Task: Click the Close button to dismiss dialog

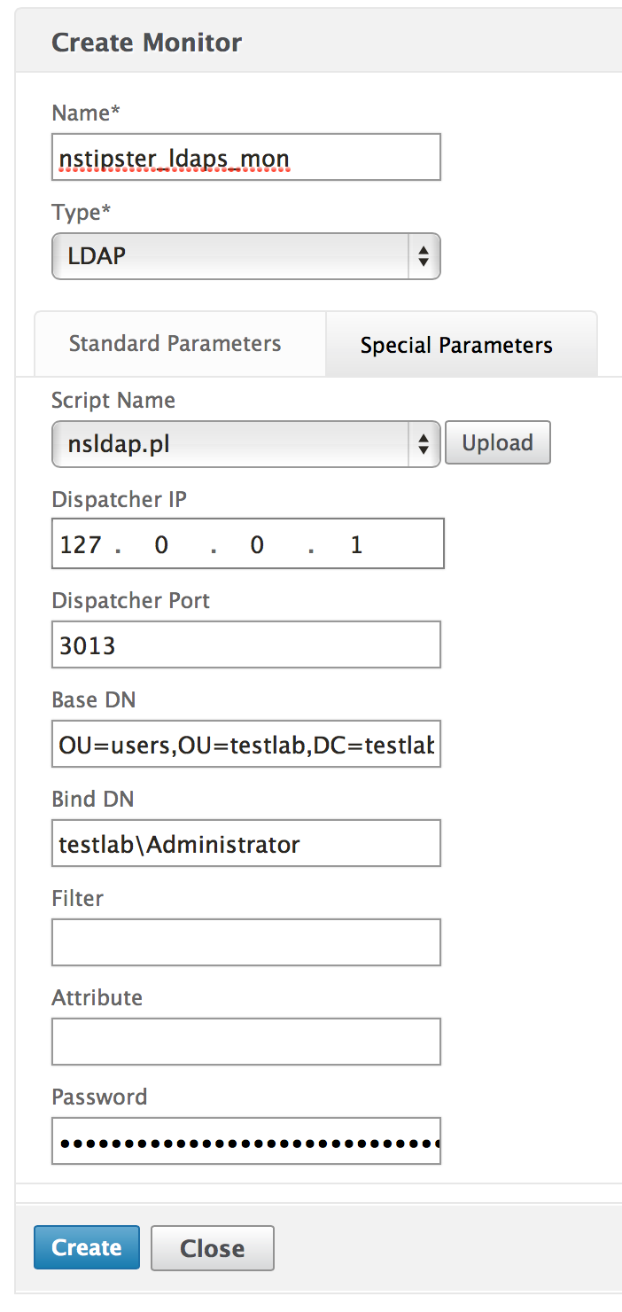Action: pyautogui.click(x=213, y=1248)
